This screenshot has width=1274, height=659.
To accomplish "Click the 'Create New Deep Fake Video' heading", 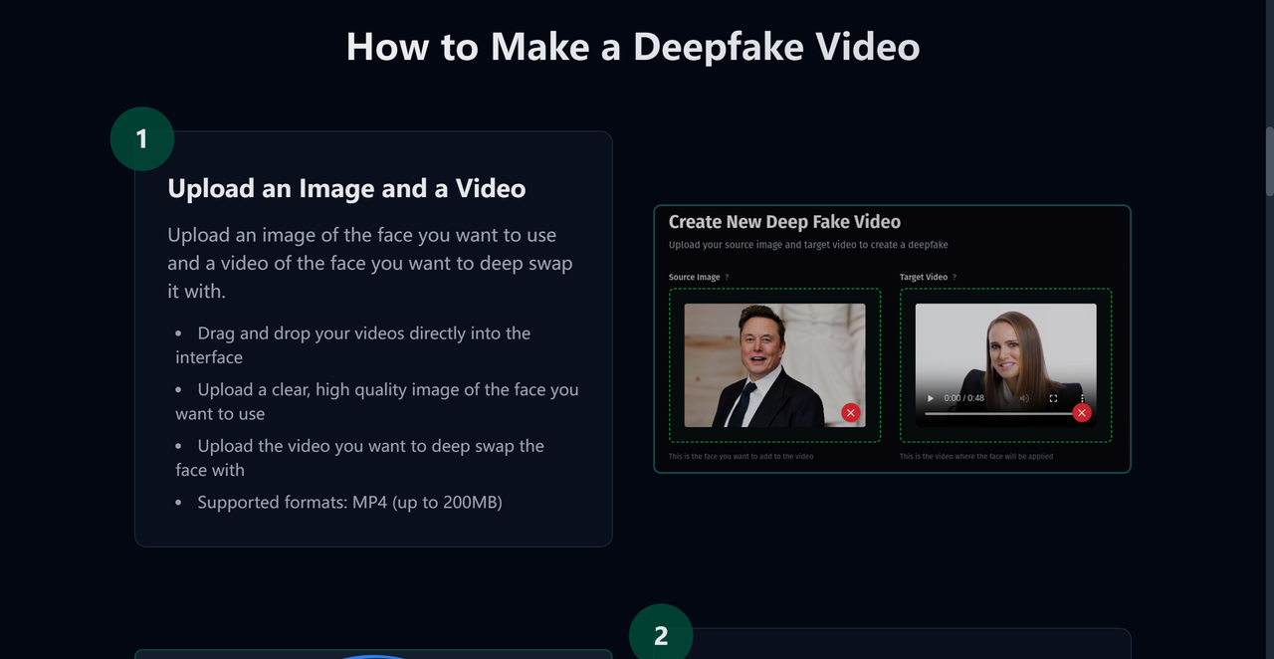I will coord(784,222).
